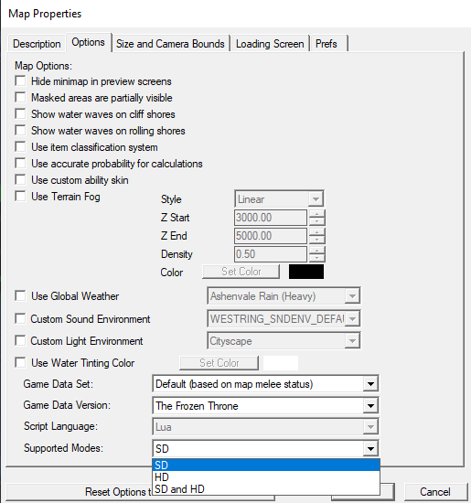471x503 pixels.
Task: Cancel the Map Properties dialog
Action: pyautogui.click(x=435, y=492)
